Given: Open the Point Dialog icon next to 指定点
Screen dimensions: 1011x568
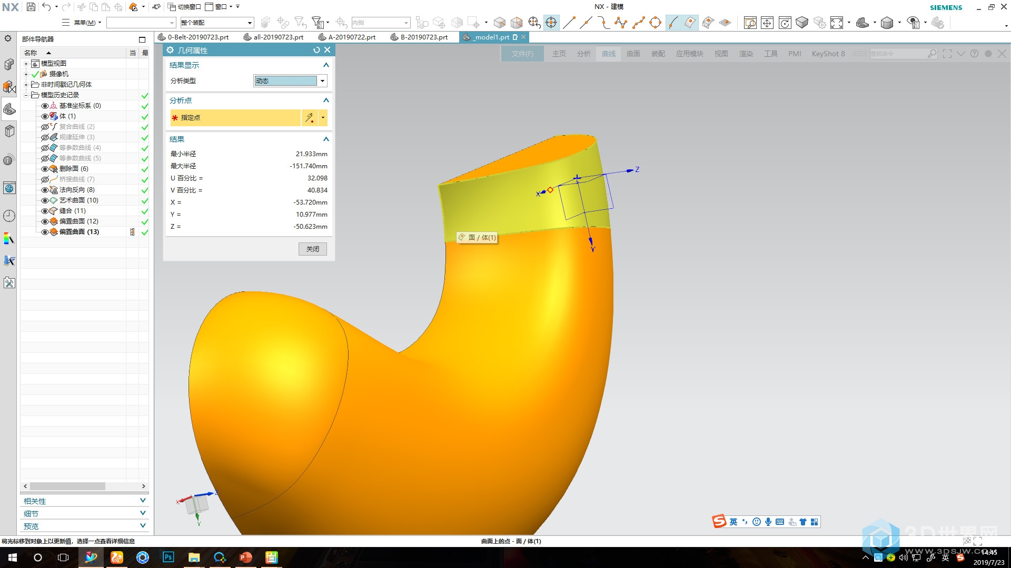Looking at the screenshot, I should (310, 118).
